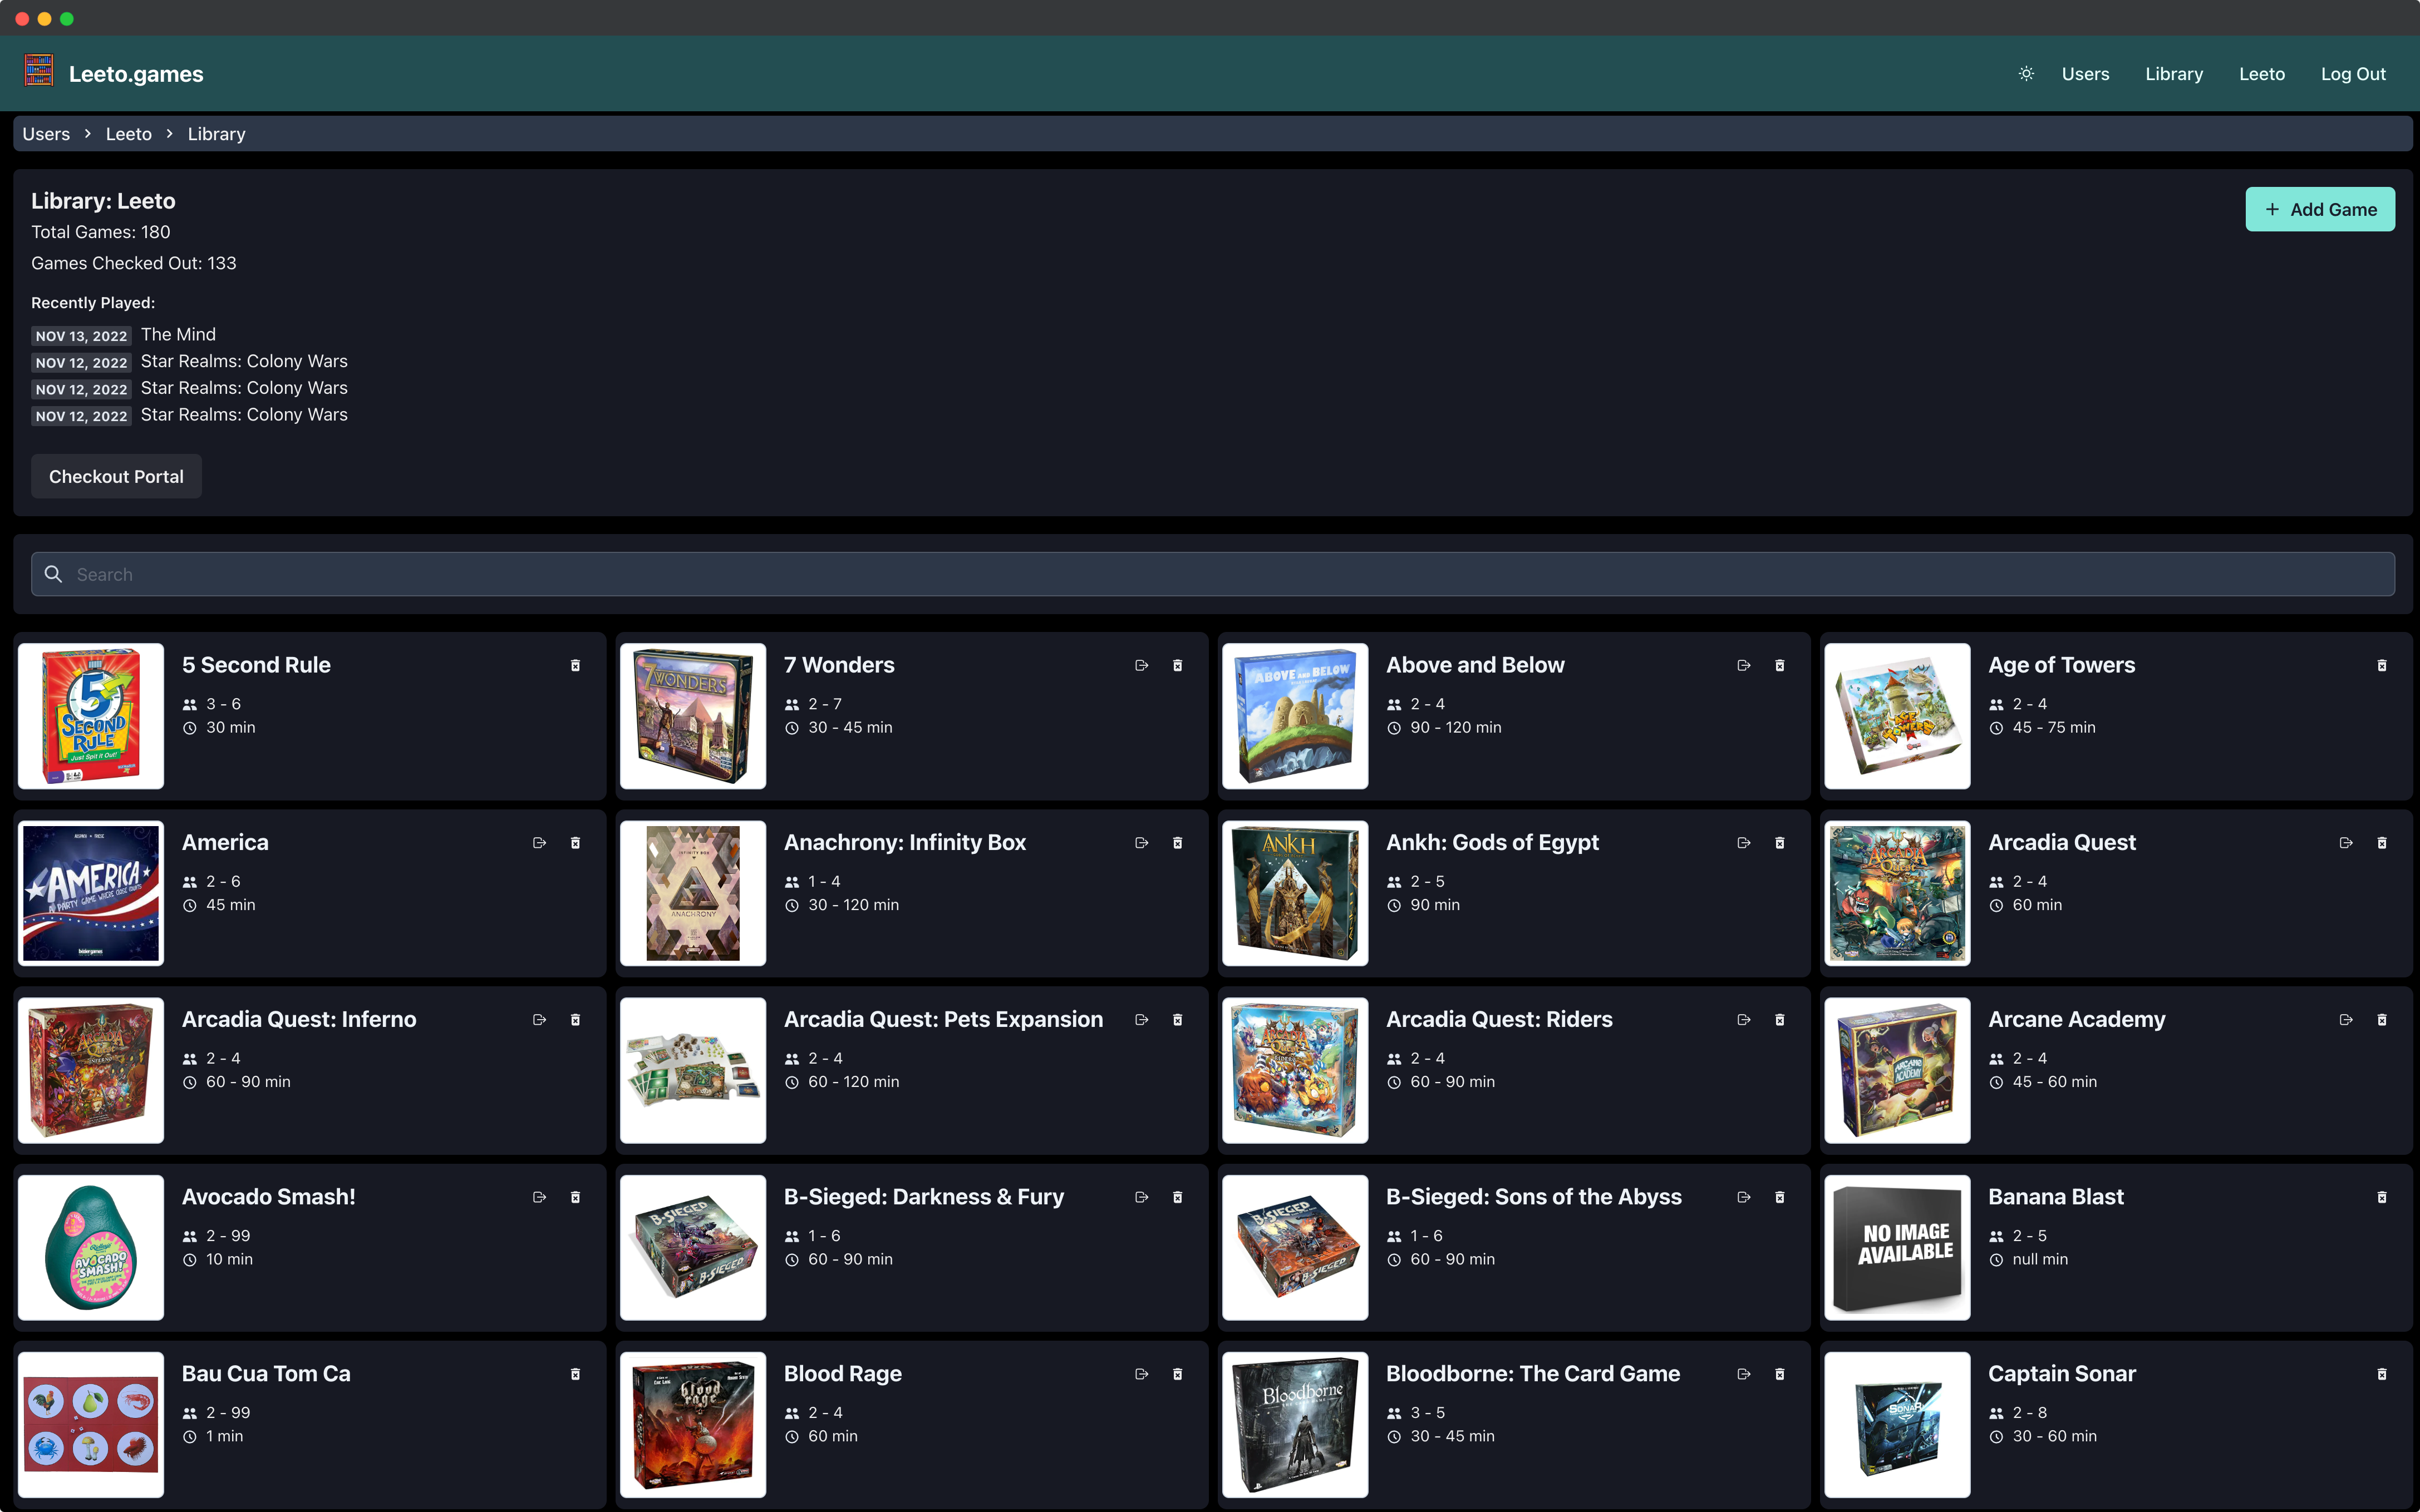The width and height of the screenshot is (2420, 1512).
Task: Open the 7 Wonders box thumbnail
Action: point(692,716)
